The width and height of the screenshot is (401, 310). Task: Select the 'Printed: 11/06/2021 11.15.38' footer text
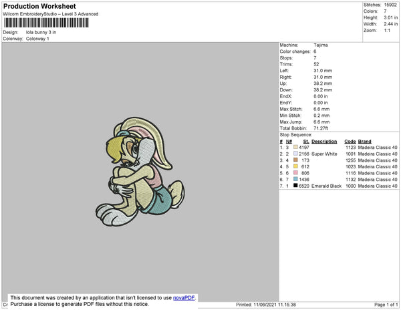[x=266, y=305]
